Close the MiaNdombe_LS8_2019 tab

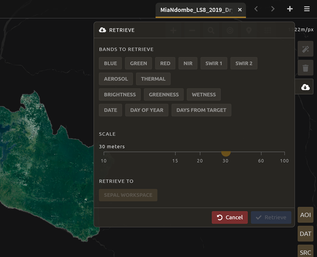click(x=240, y=9)
